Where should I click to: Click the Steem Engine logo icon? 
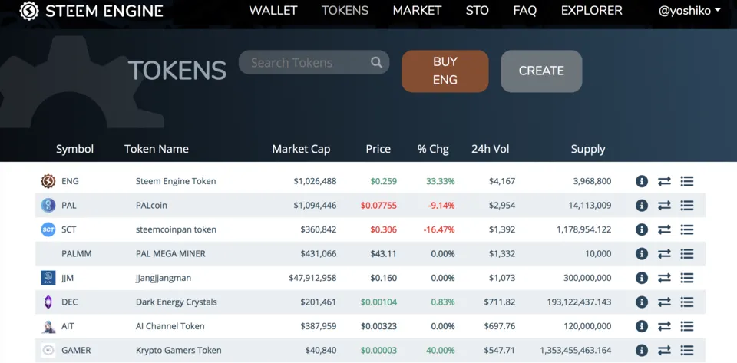pos(29,11)
